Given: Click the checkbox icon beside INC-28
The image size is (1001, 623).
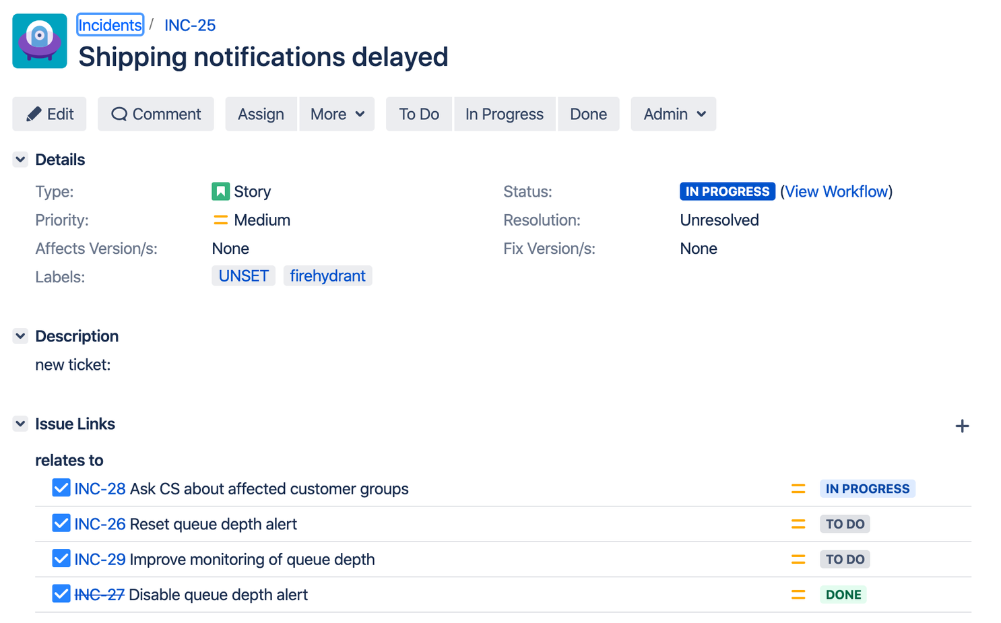Looking at the screenshot, I should 61,488.
